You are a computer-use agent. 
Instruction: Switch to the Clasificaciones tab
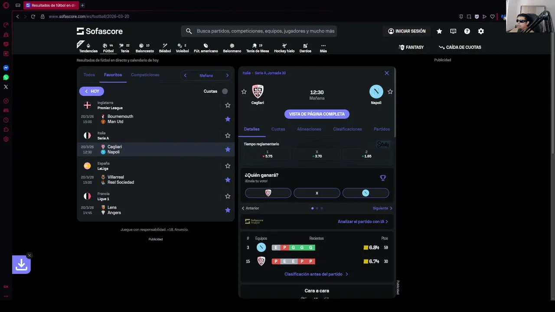[x=347, y=129]
